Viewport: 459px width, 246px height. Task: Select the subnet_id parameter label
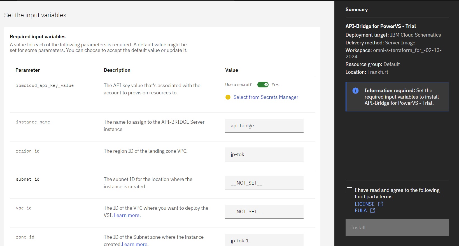click(28, 179)
